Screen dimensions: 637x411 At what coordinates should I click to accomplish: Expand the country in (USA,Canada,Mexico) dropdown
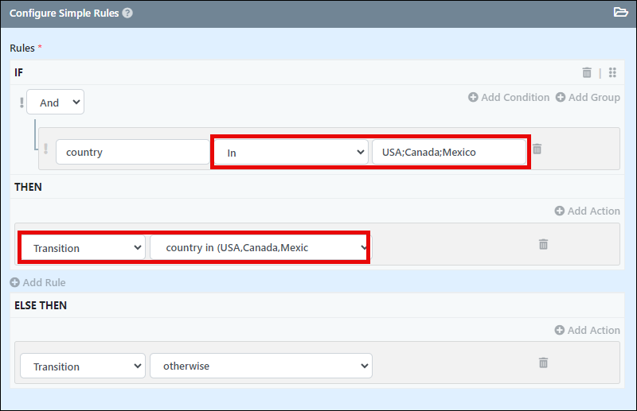[x=261, y=247]
